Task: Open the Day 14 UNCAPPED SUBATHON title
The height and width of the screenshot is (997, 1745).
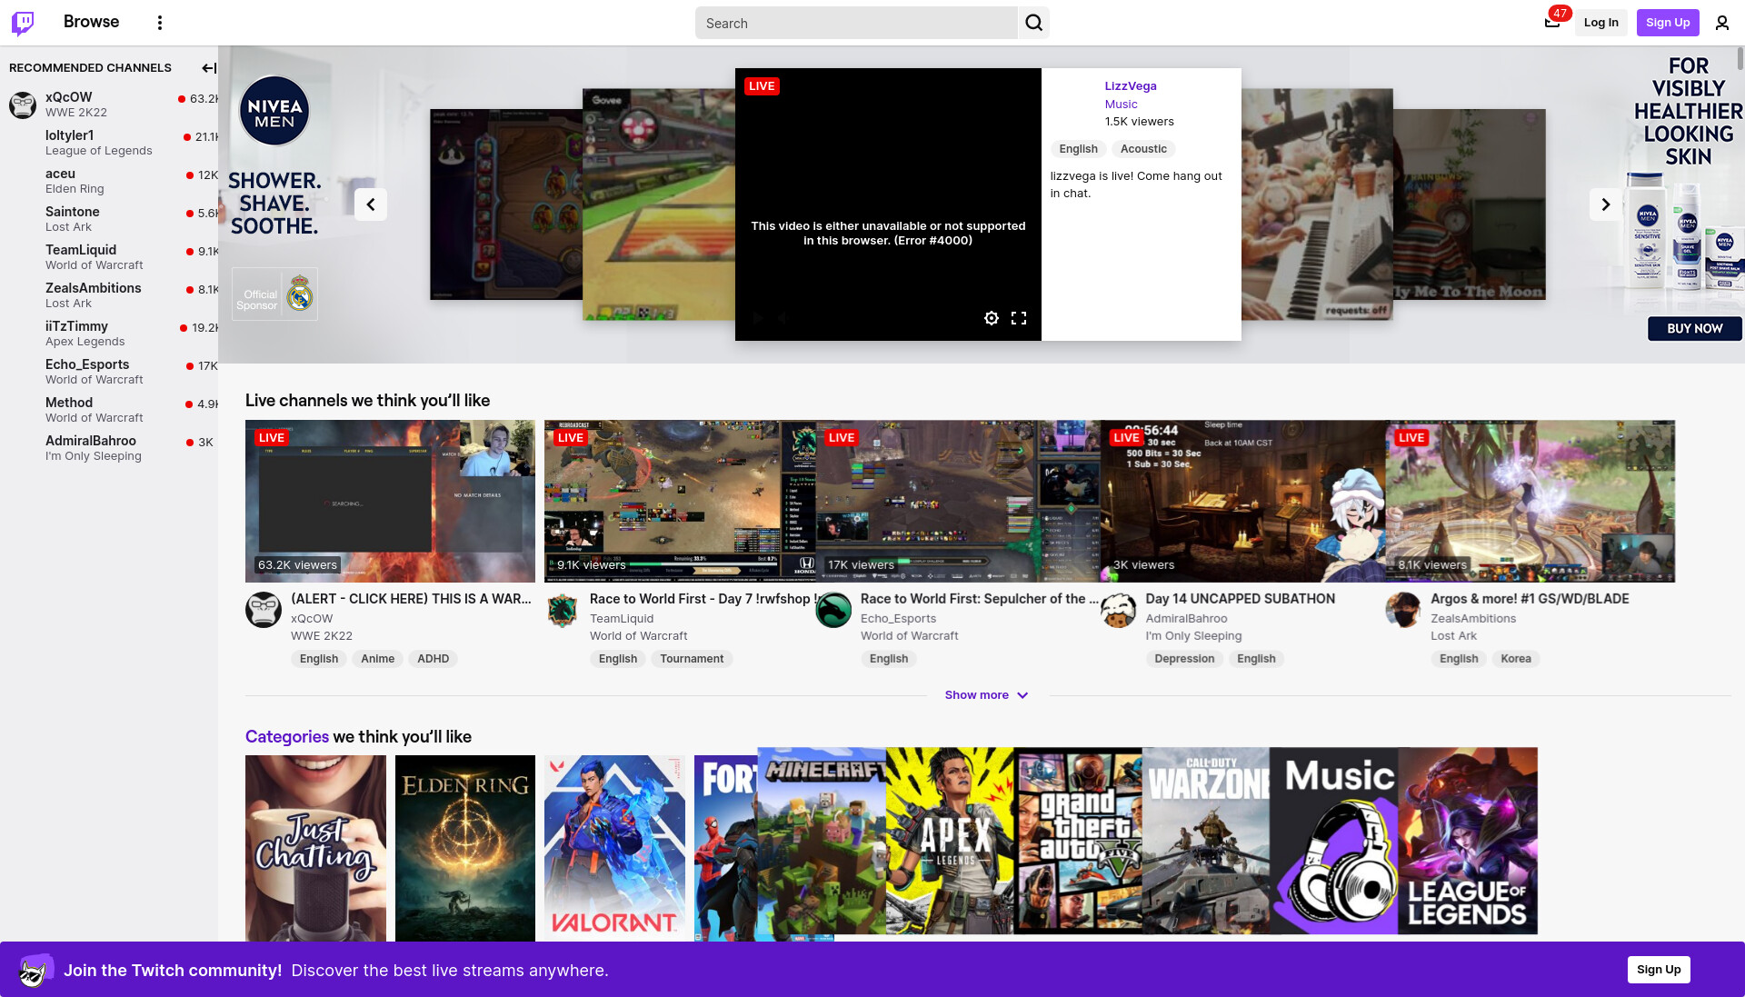Action: click(1240, 599)
